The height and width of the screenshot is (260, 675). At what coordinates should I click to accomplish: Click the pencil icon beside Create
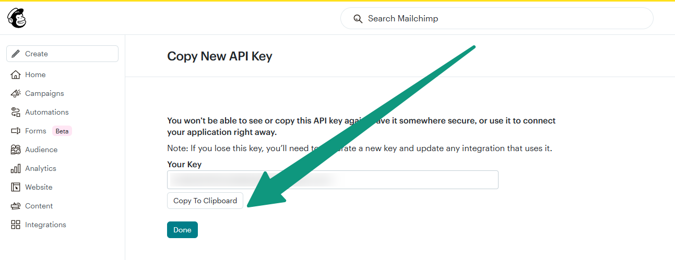coord(16,54)
